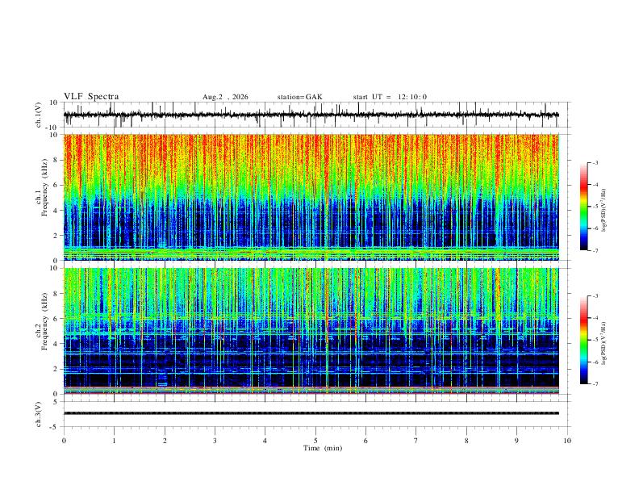The width and height of the screenshot is (639, 494).
Task: Click the 5 minute tick on time axis
Action: 315,441
